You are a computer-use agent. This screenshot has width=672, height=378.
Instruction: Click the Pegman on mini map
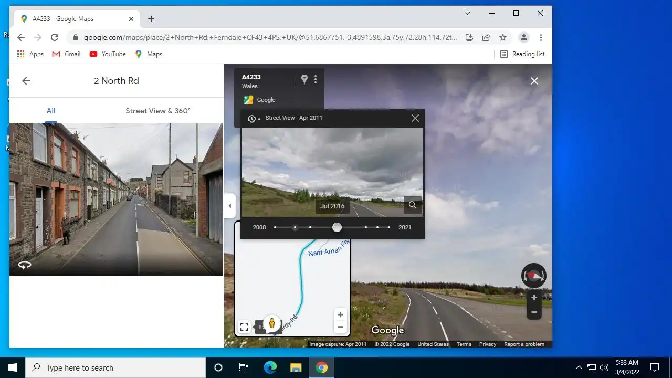(272, 323)
